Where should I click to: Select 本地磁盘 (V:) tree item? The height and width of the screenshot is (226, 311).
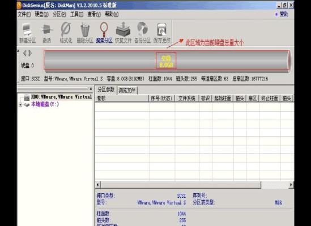tap(45, 104)
